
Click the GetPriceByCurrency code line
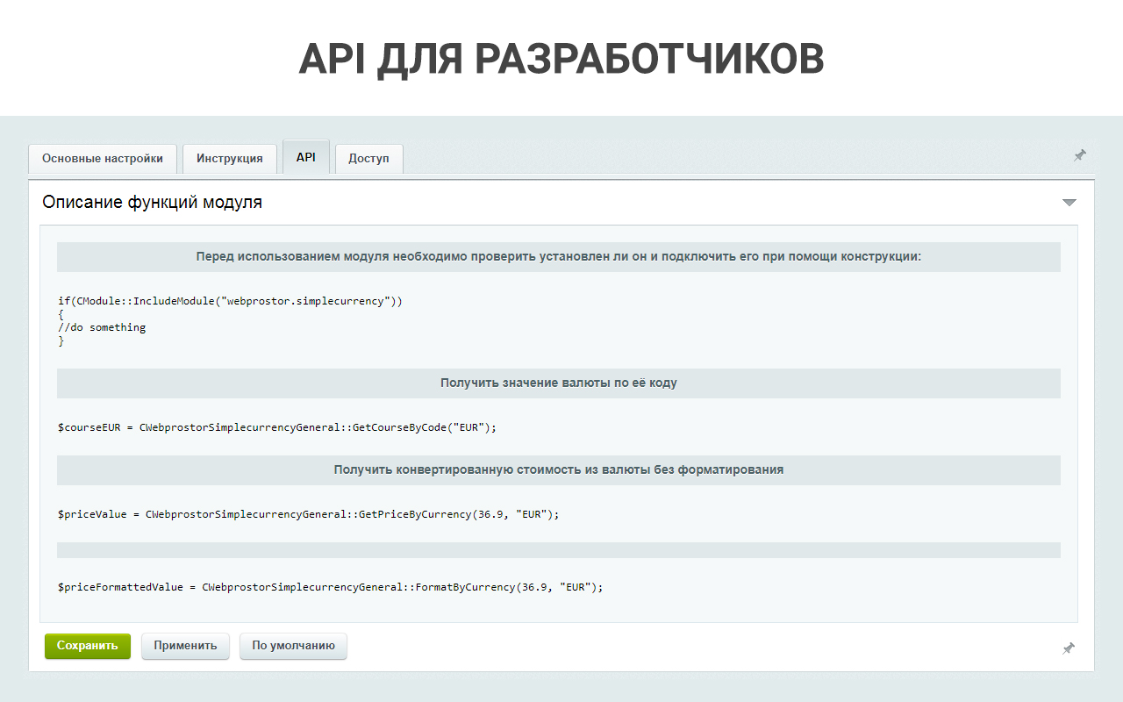pyautogui.click(x=308, y=514)
